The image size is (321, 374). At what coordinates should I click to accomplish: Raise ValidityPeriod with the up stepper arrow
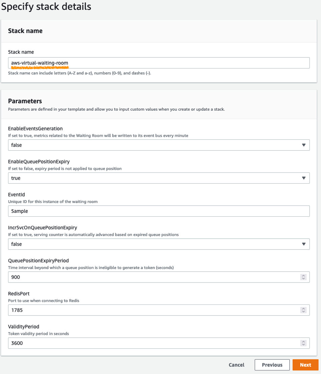(x=303, y=341)
